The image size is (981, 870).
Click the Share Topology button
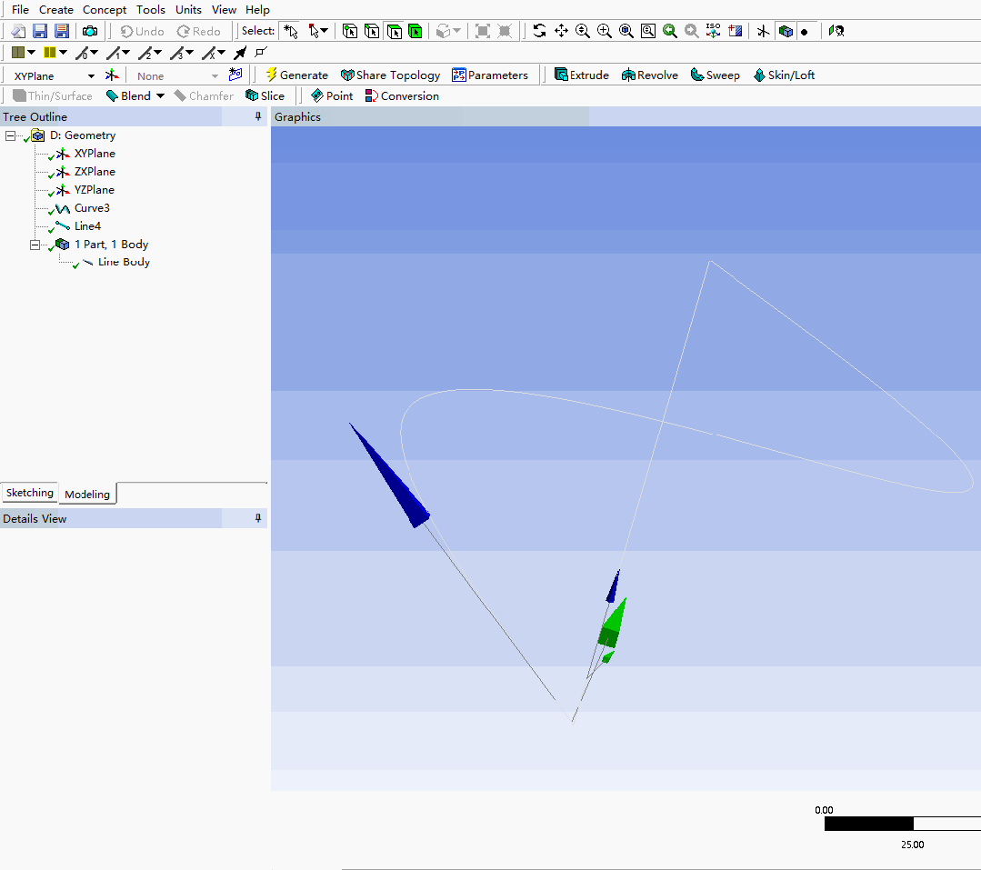click(x=390, y=75)
